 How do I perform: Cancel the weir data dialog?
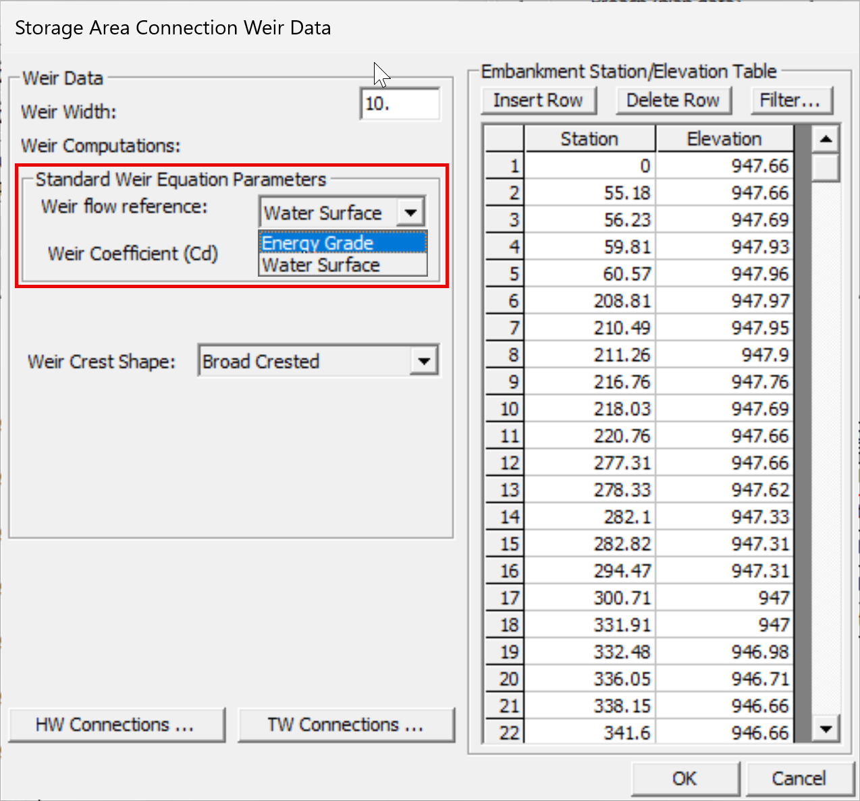pyautogui.click(x=799, y=779)
